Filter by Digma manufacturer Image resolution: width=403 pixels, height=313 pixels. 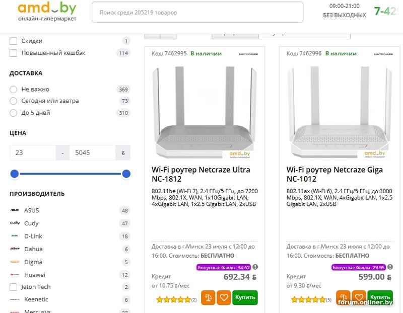click(x=33, y=262)
